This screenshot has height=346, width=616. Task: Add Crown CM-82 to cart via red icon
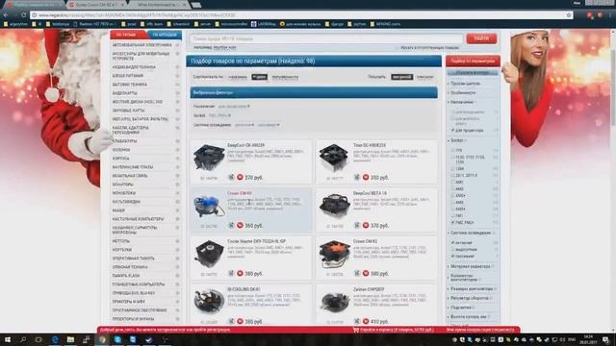coord(366,273)
